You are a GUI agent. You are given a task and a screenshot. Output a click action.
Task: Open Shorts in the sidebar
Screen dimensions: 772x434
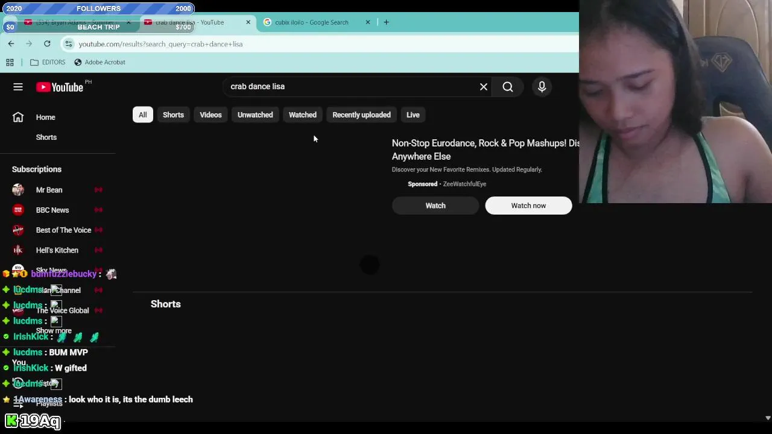pyautogui.click(x=46, y=137)
